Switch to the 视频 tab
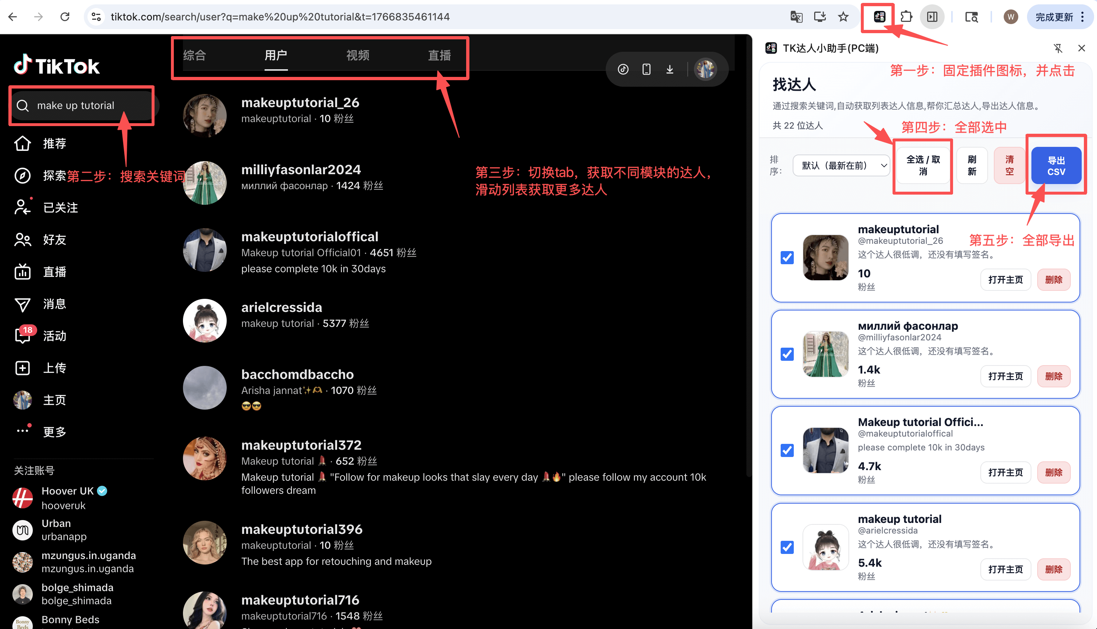Viewport: 1097px width, 629px height. [358, 55]
